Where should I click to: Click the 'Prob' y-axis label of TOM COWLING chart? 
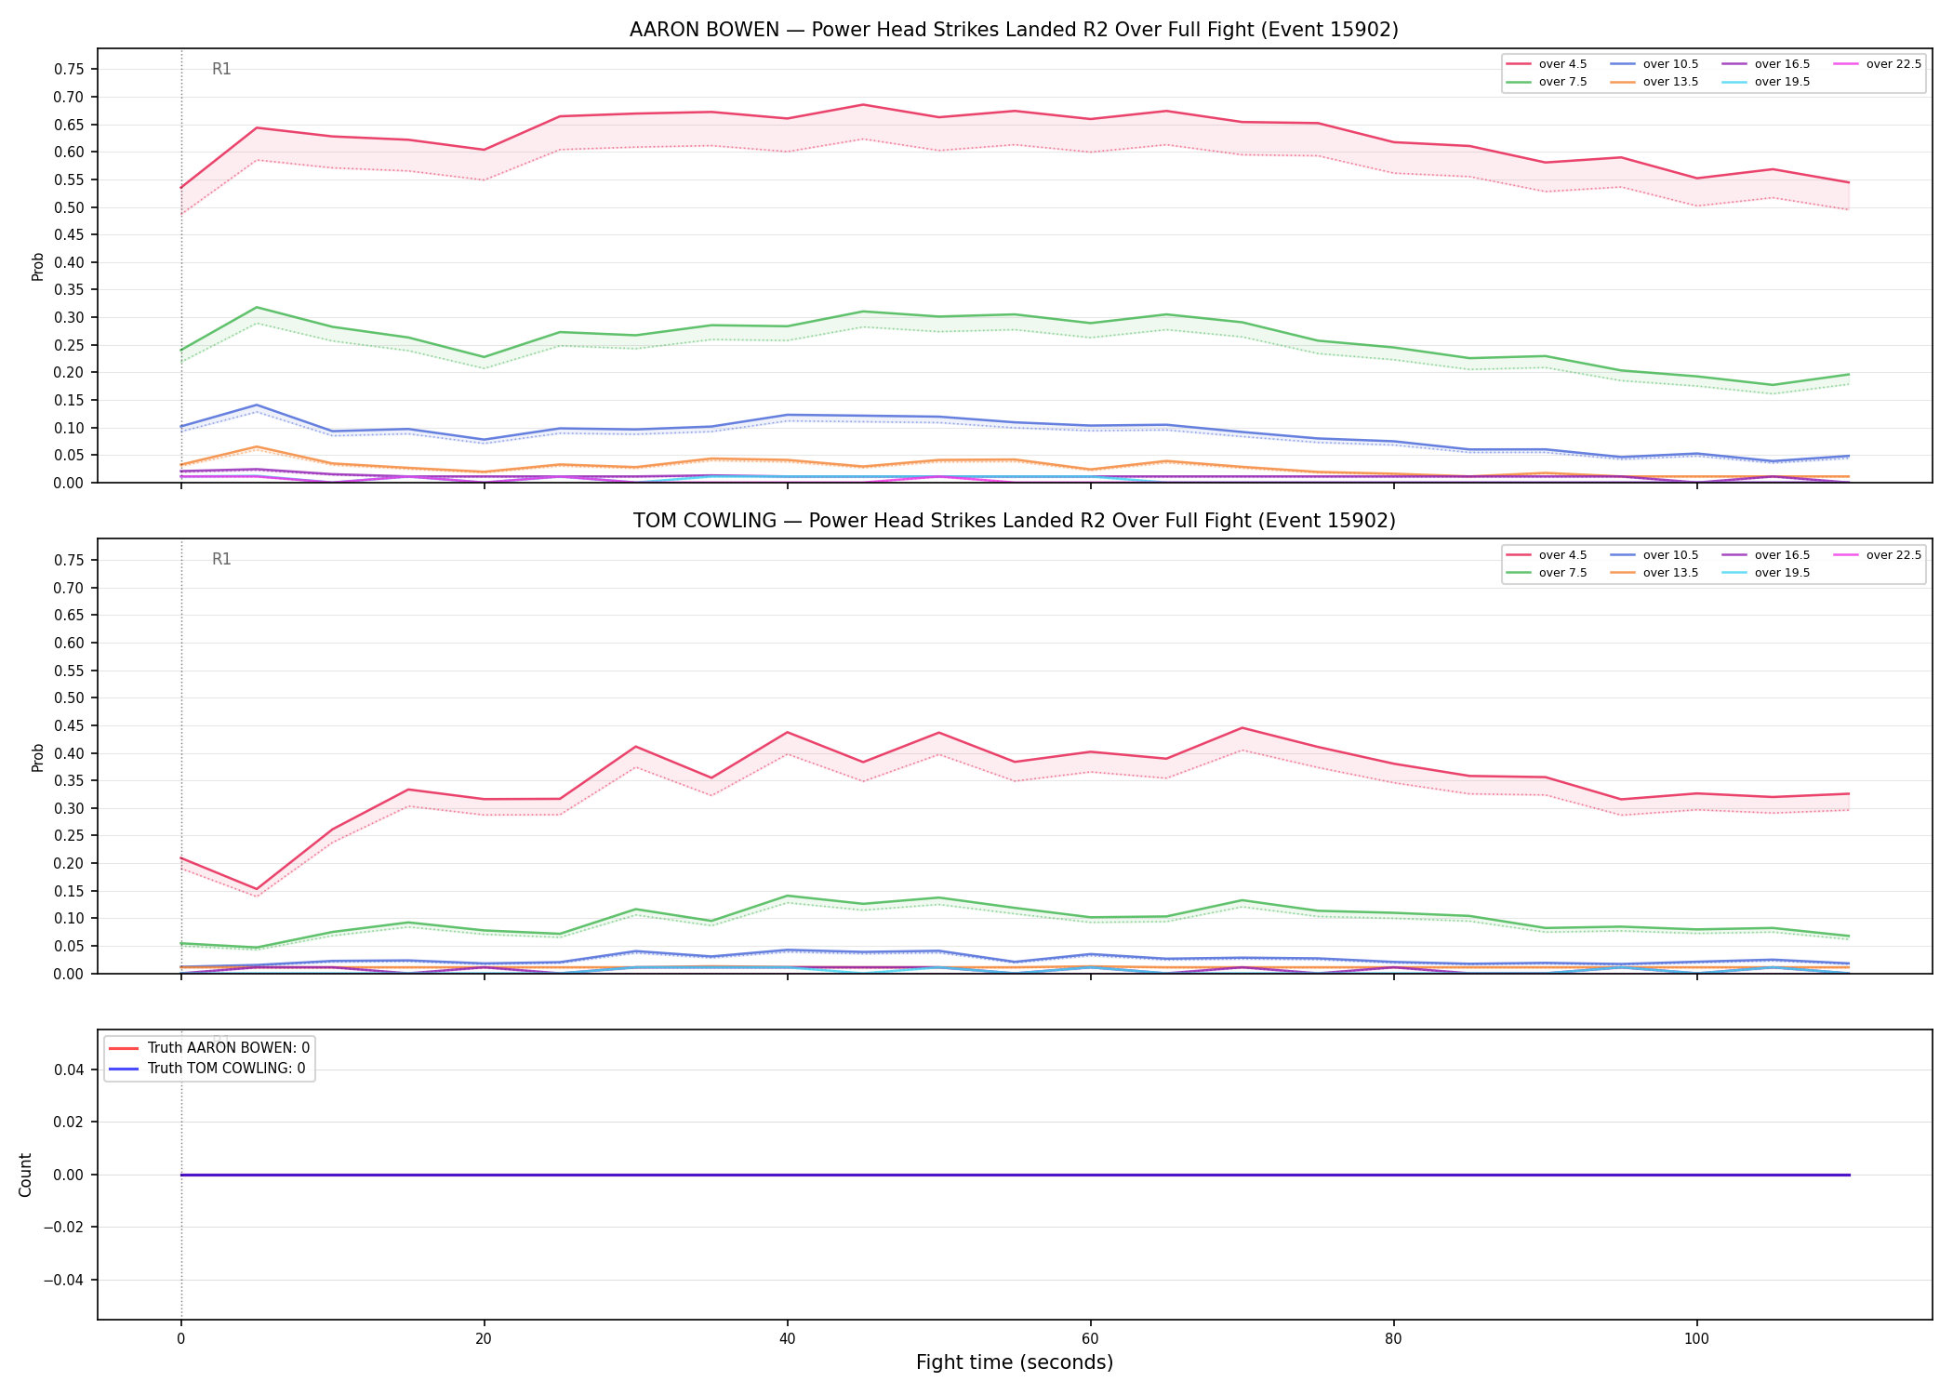(x=37, y=757)
